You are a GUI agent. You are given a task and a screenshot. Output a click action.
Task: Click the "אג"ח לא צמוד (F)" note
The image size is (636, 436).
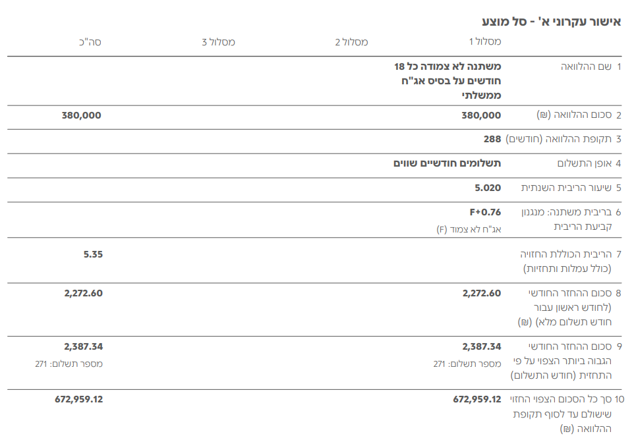(469, 229)
